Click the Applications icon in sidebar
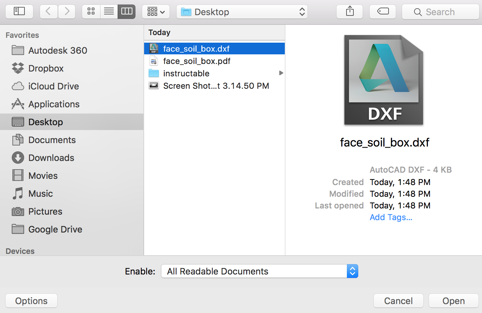 pyautogui.click(x=18, y=104)
